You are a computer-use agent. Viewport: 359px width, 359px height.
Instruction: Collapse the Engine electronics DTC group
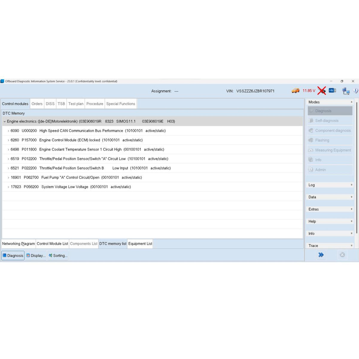(4, 121)
